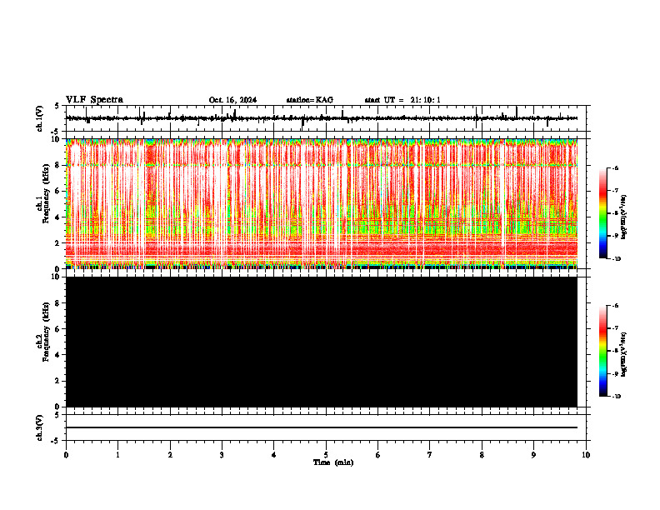
Task: Click the "station=KAG" header label
Action: pos(310,100)
